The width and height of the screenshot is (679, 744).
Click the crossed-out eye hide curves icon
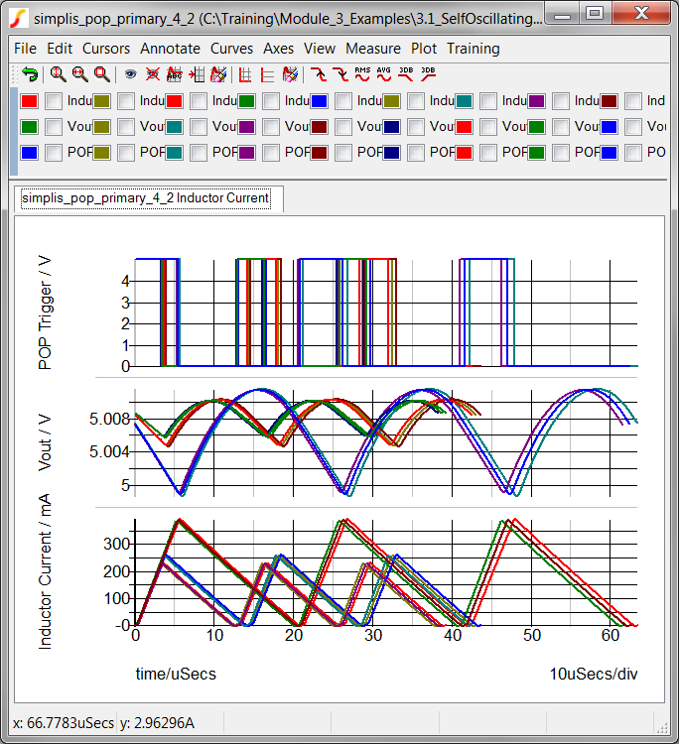click(x=152, y=74)
